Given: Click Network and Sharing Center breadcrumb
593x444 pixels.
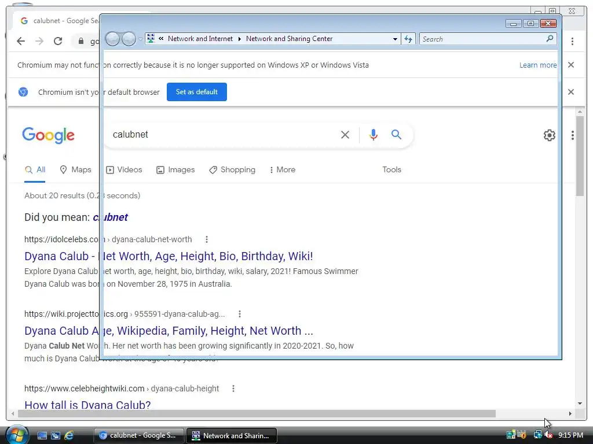Looking at the screenshot, I should pyautogui.click(x=290, y=39).
